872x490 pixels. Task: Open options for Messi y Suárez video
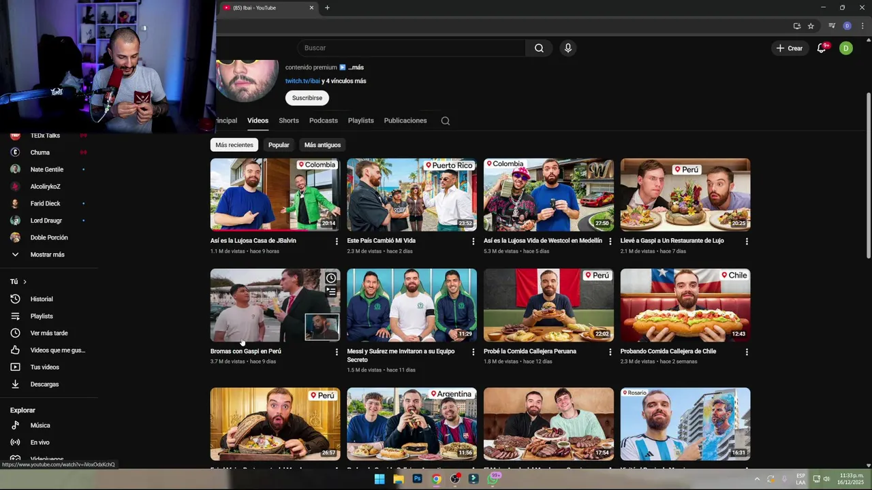point(473,352)
